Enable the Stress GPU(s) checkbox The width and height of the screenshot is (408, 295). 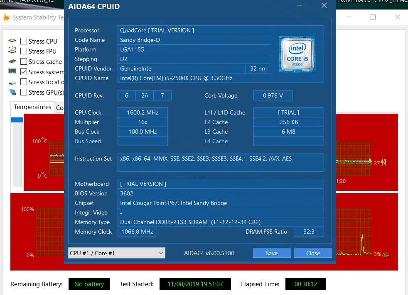[x=24, y=92]
